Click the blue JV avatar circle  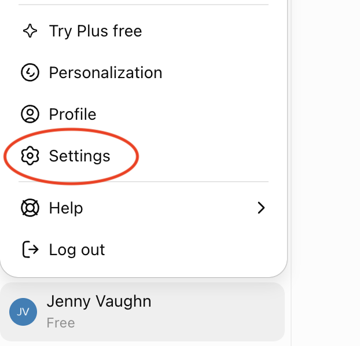pos(23,312)
